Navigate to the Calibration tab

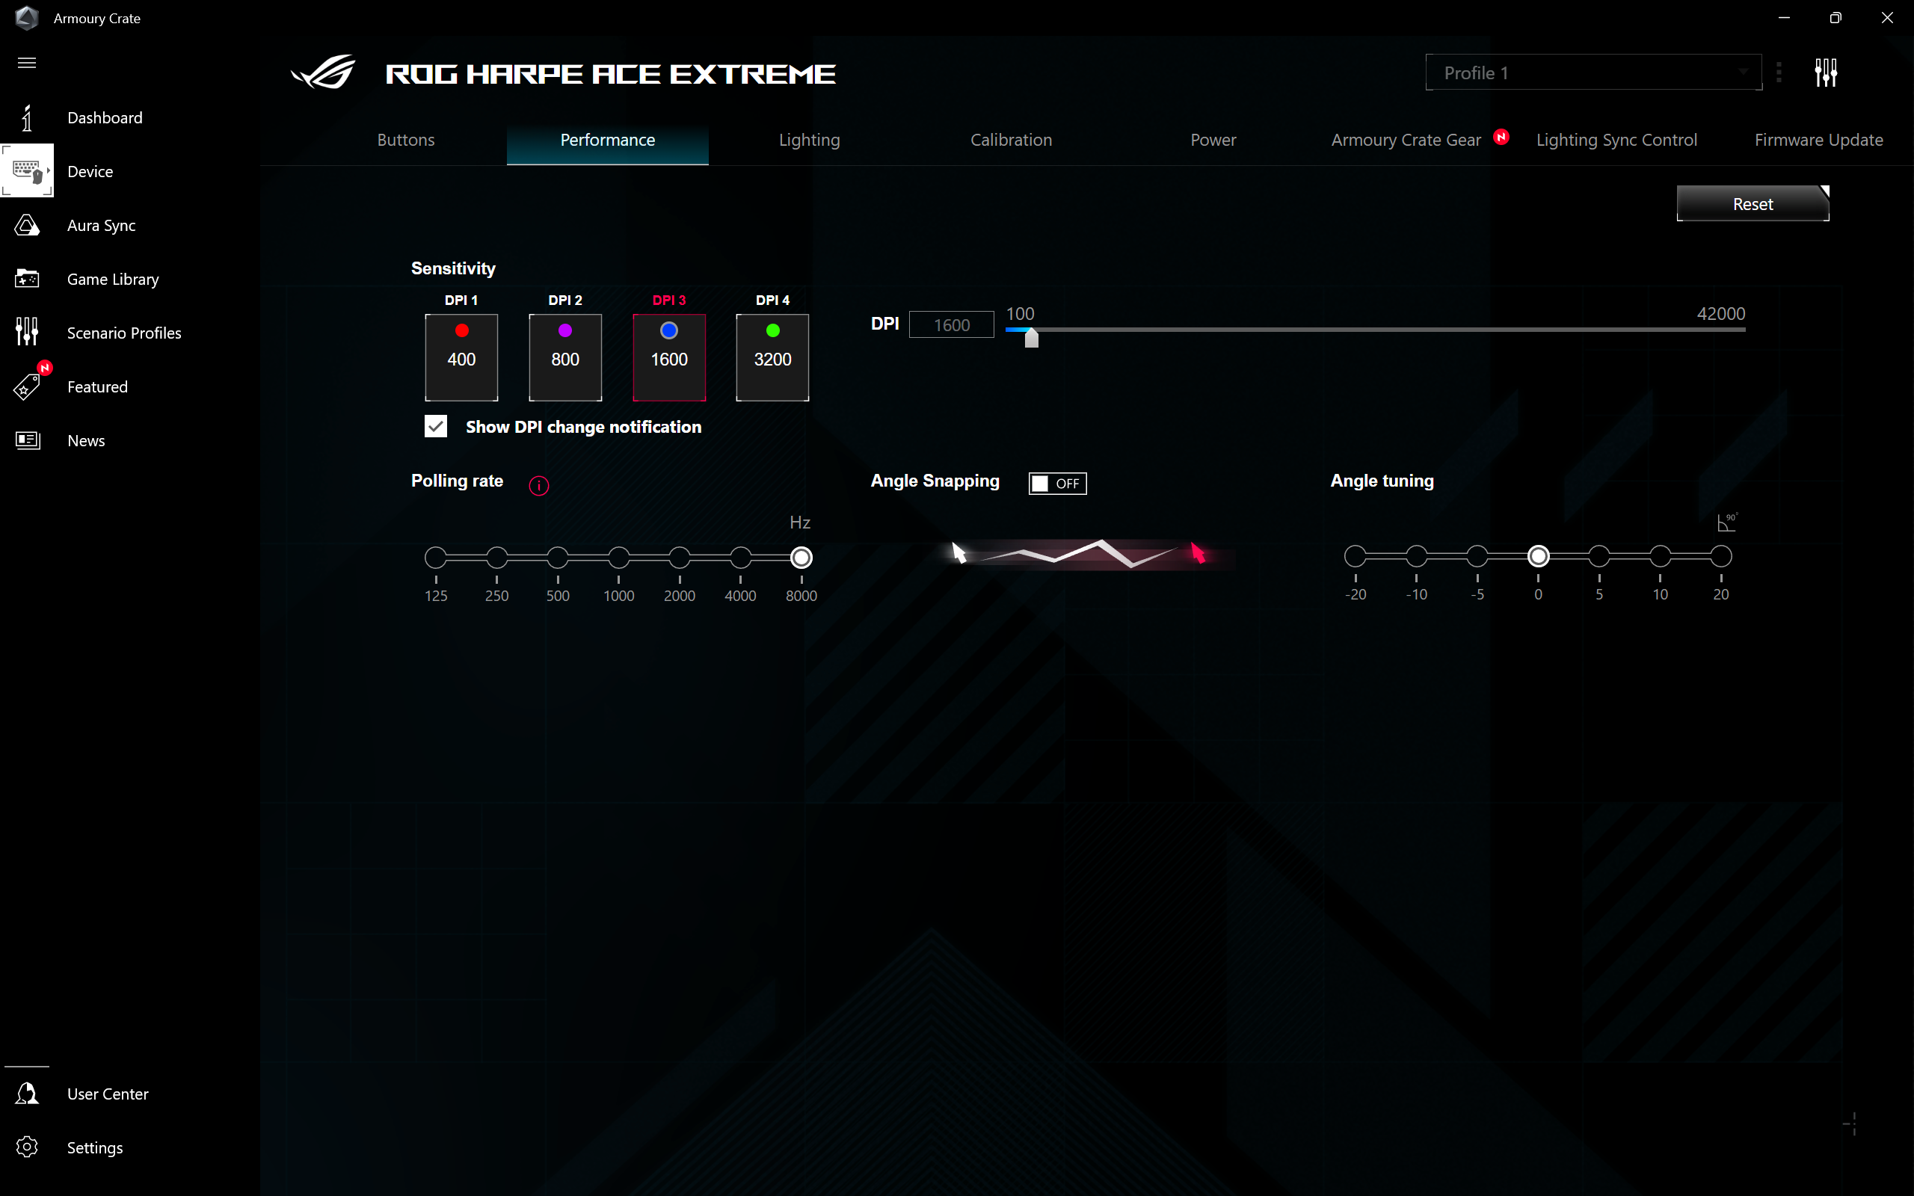point(1010,139)
